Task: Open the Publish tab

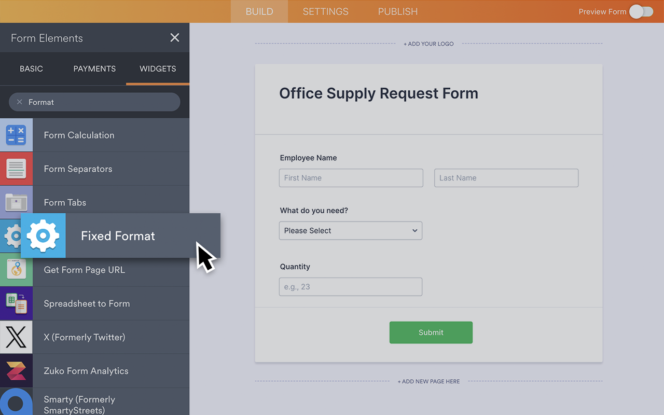Action: pos(397,11)
